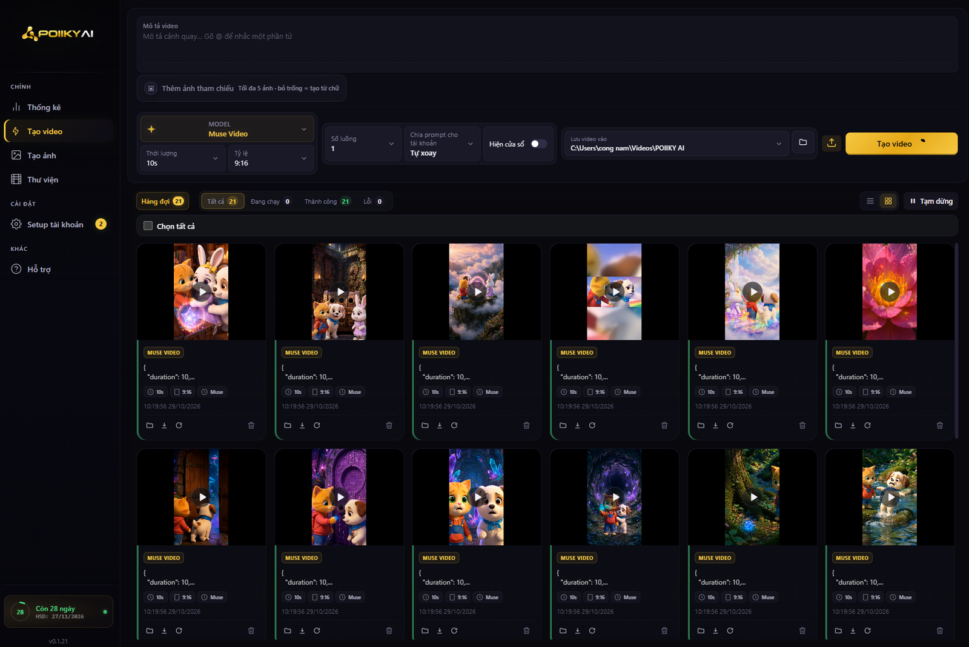
Task: Click the Hàng đợi 21 button
Action: [162, 201]
